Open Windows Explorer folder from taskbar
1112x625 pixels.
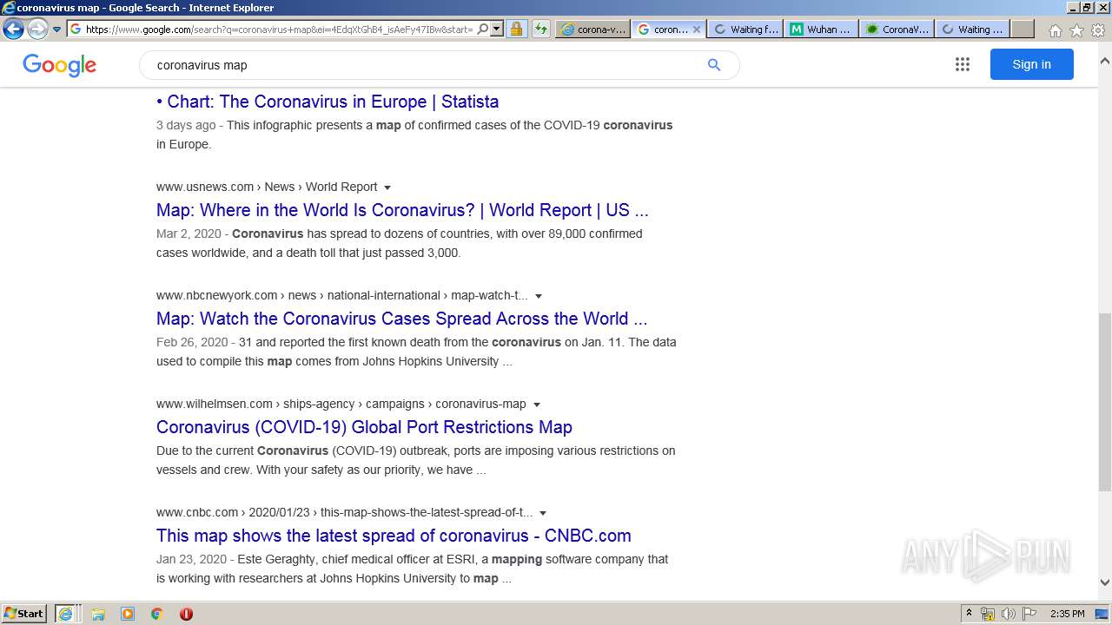pos(98,614)
